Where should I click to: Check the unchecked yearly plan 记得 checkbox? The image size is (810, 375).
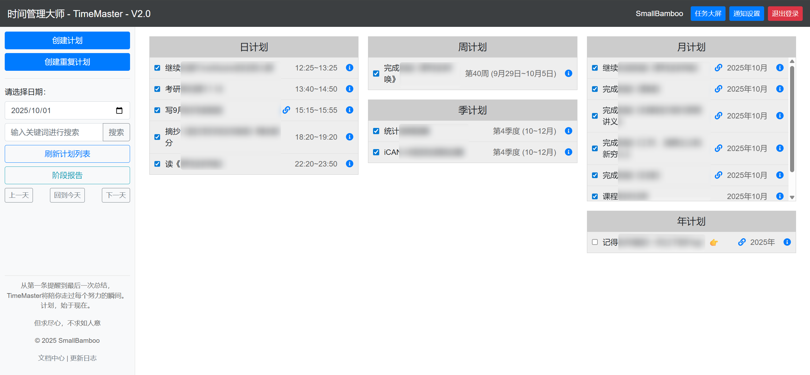point(595,242)
